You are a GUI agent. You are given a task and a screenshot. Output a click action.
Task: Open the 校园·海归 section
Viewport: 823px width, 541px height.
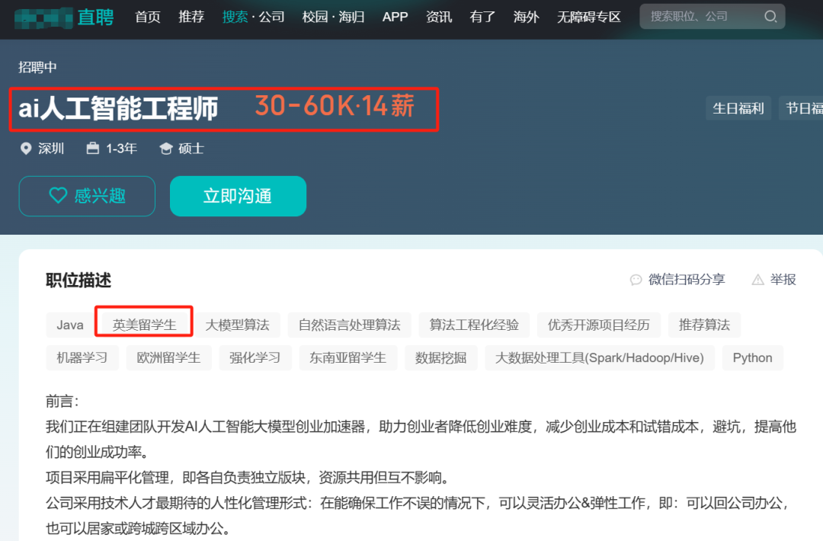[x=333, y=17]
